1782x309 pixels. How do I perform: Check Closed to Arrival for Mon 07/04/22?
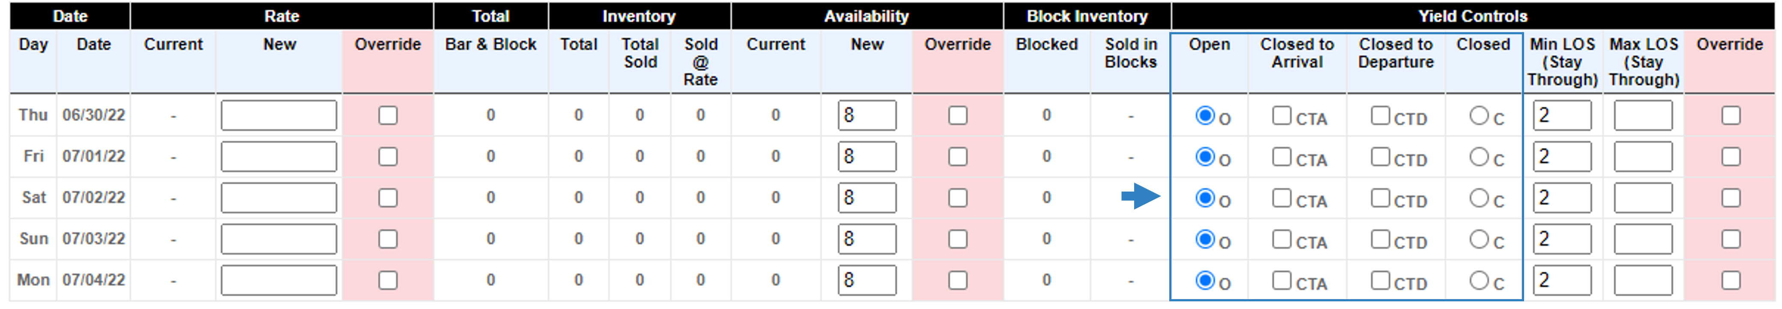1281,281
